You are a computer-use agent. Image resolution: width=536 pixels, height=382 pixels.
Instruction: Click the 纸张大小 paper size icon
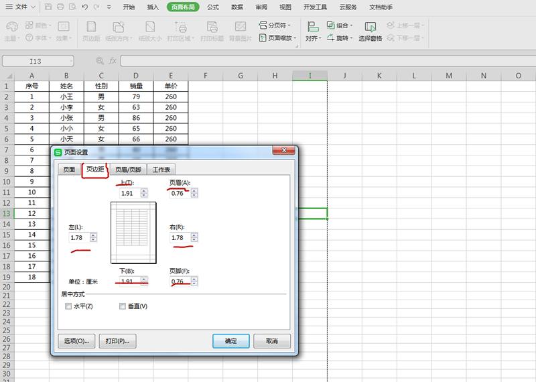150,27
